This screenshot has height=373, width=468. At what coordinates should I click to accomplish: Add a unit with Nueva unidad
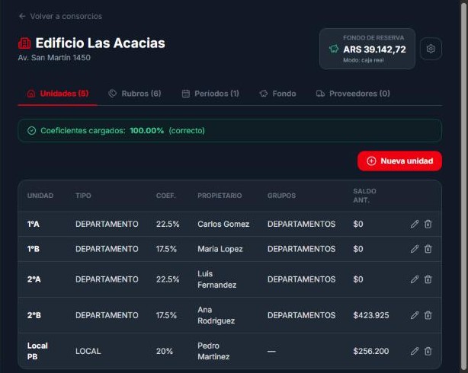[399, 161]
